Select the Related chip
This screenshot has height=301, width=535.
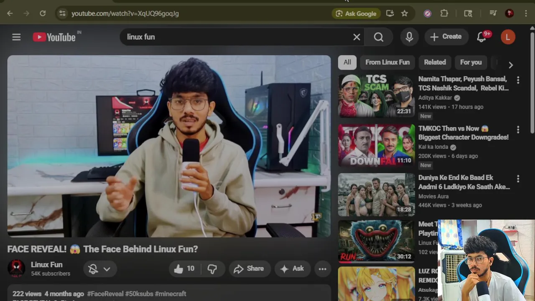(435, 62)
